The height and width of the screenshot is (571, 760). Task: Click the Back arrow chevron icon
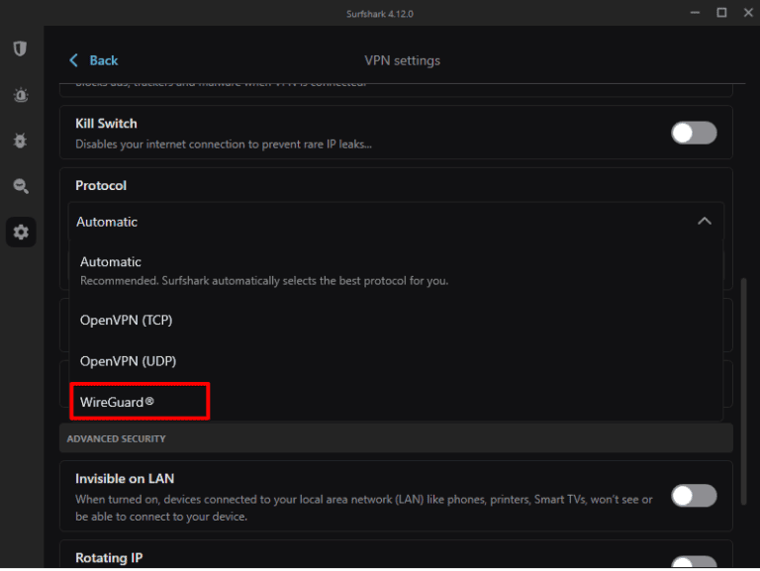point(73,60)
